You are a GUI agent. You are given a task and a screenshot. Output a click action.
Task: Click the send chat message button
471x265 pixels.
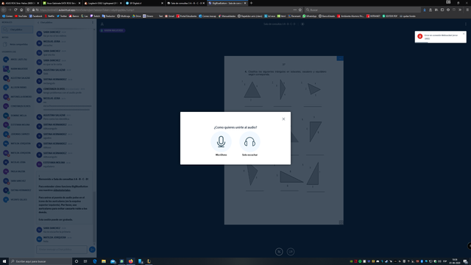point(92,250)
